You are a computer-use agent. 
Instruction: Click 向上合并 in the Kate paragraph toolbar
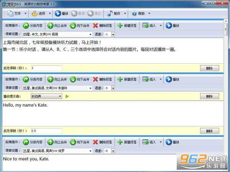click(57, 79)
